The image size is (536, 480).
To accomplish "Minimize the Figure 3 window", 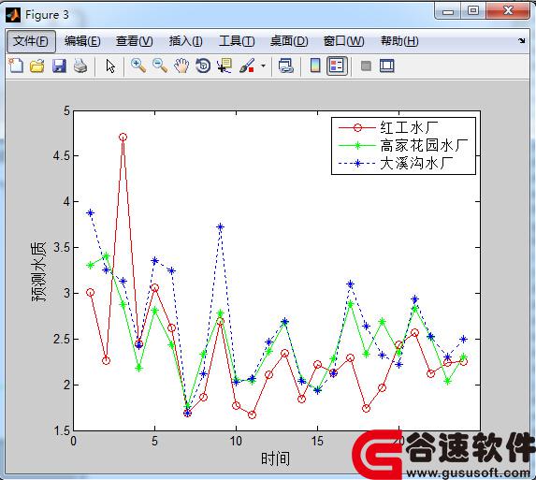I will (447, 11).
